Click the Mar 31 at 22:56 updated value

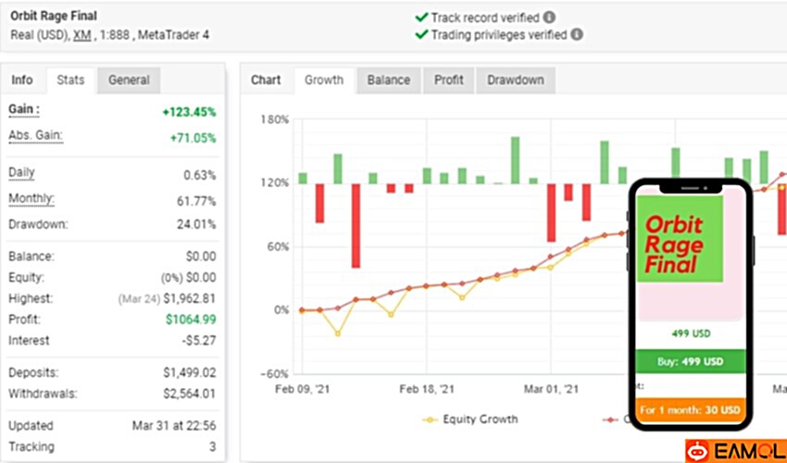click(x=174, y=426)
